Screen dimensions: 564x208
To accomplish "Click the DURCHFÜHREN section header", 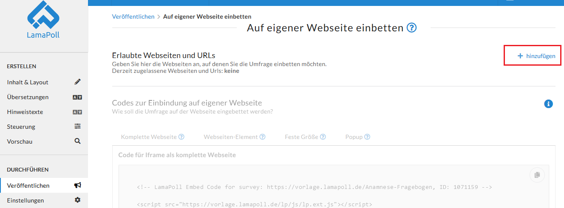I will (28, 169).
